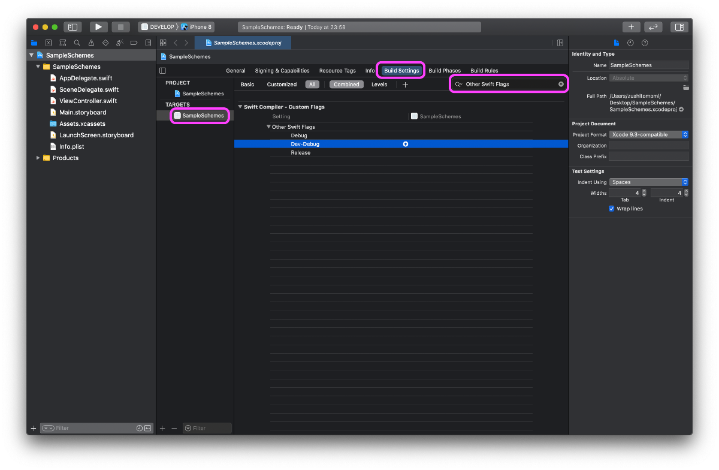719x470 pixels.
Task: Collapse SampleSchemes project root
Action: pos(31,55)
